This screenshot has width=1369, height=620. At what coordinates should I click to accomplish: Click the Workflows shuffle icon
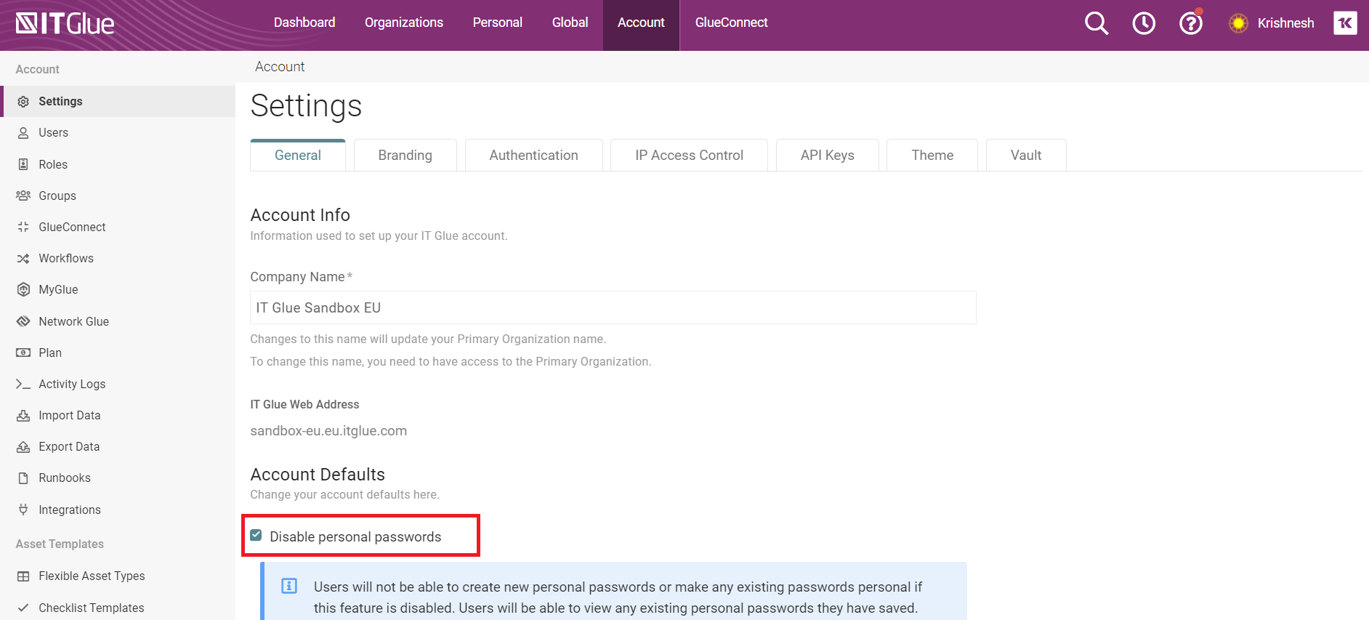[23, 259]
